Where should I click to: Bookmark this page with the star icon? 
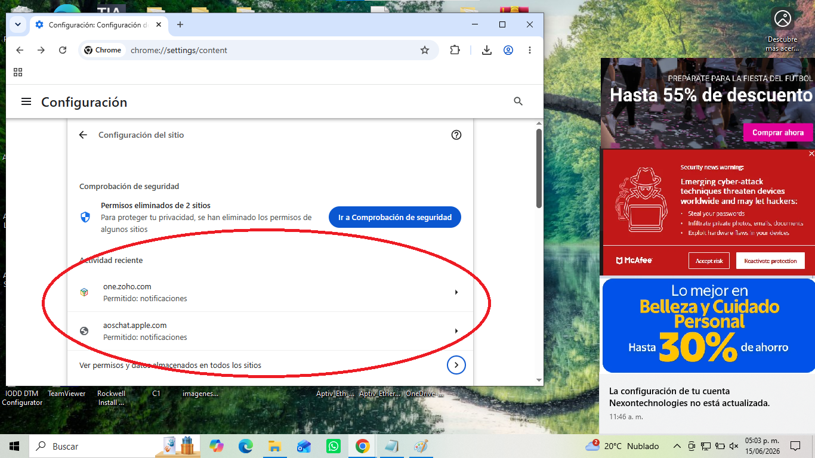425,50
